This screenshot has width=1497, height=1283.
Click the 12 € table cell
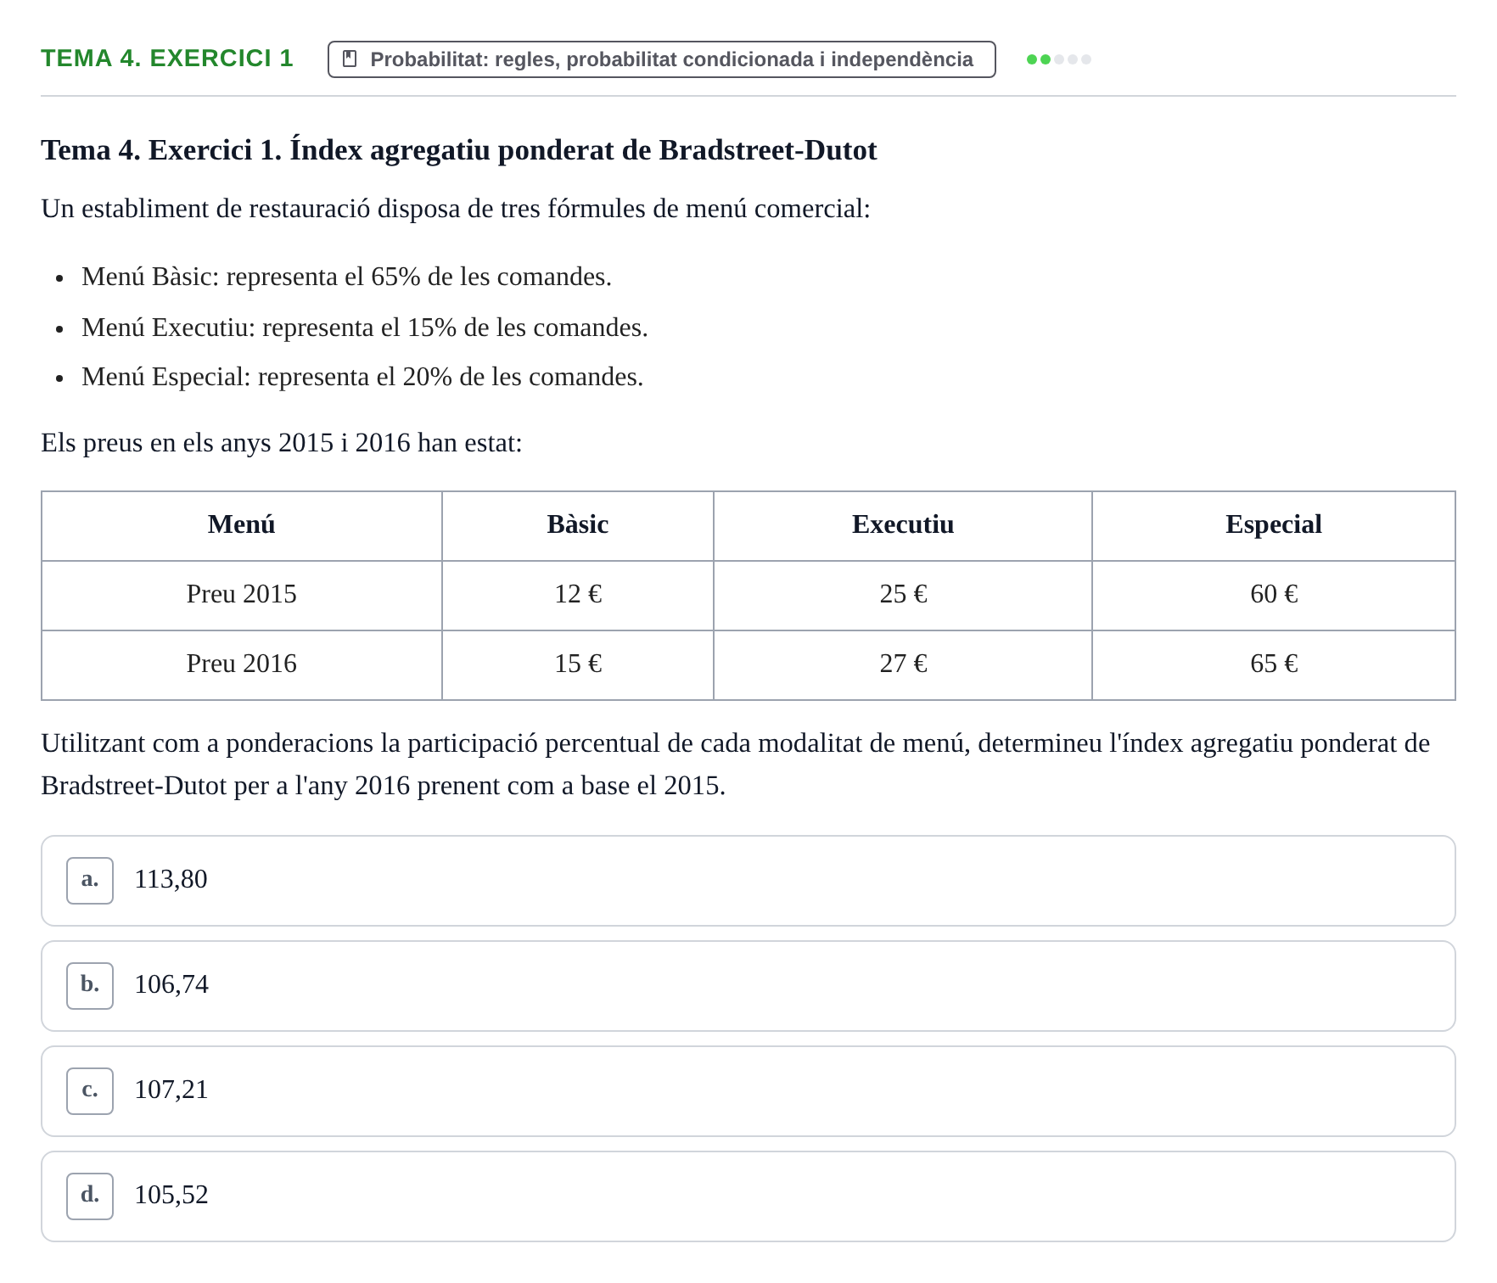(x=578, y=595)
